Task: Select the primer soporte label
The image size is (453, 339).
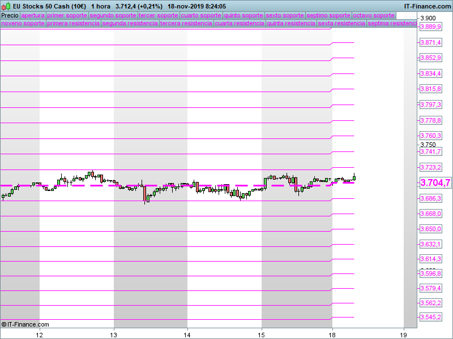Action: point(67,15)
